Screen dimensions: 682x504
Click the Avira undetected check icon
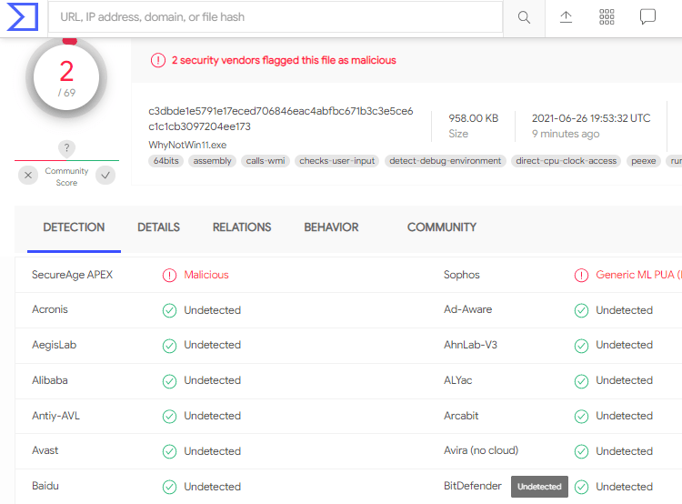(x=581, y=451)
